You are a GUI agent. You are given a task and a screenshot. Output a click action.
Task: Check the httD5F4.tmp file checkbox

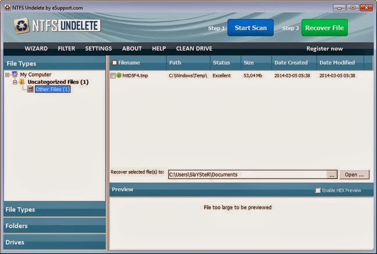tap(113, 76)
